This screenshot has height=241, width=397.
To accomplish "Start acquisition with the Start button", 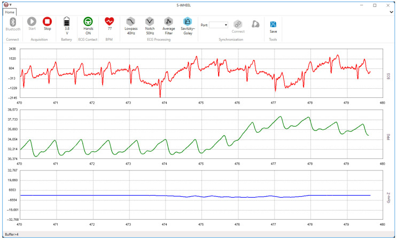I will (32, 22).
